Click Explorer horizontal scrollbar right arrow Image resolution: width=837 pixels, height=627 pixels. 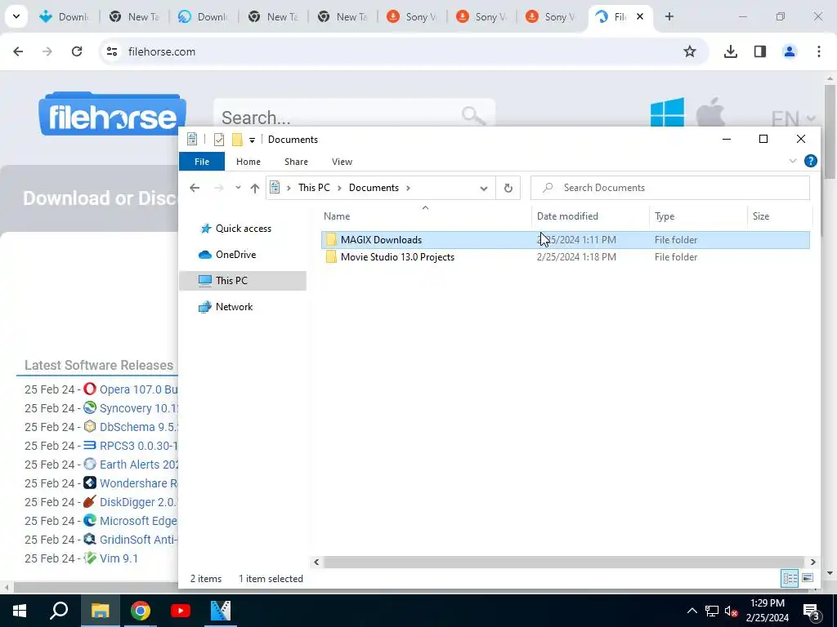813,562
